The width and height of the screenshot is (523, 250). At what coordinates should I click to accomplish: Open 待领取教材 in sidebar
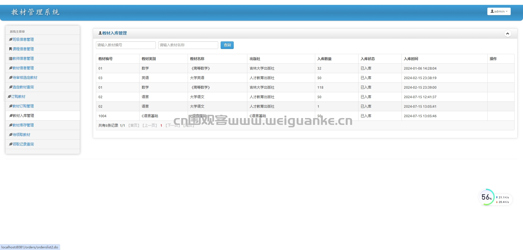point(22,135)
